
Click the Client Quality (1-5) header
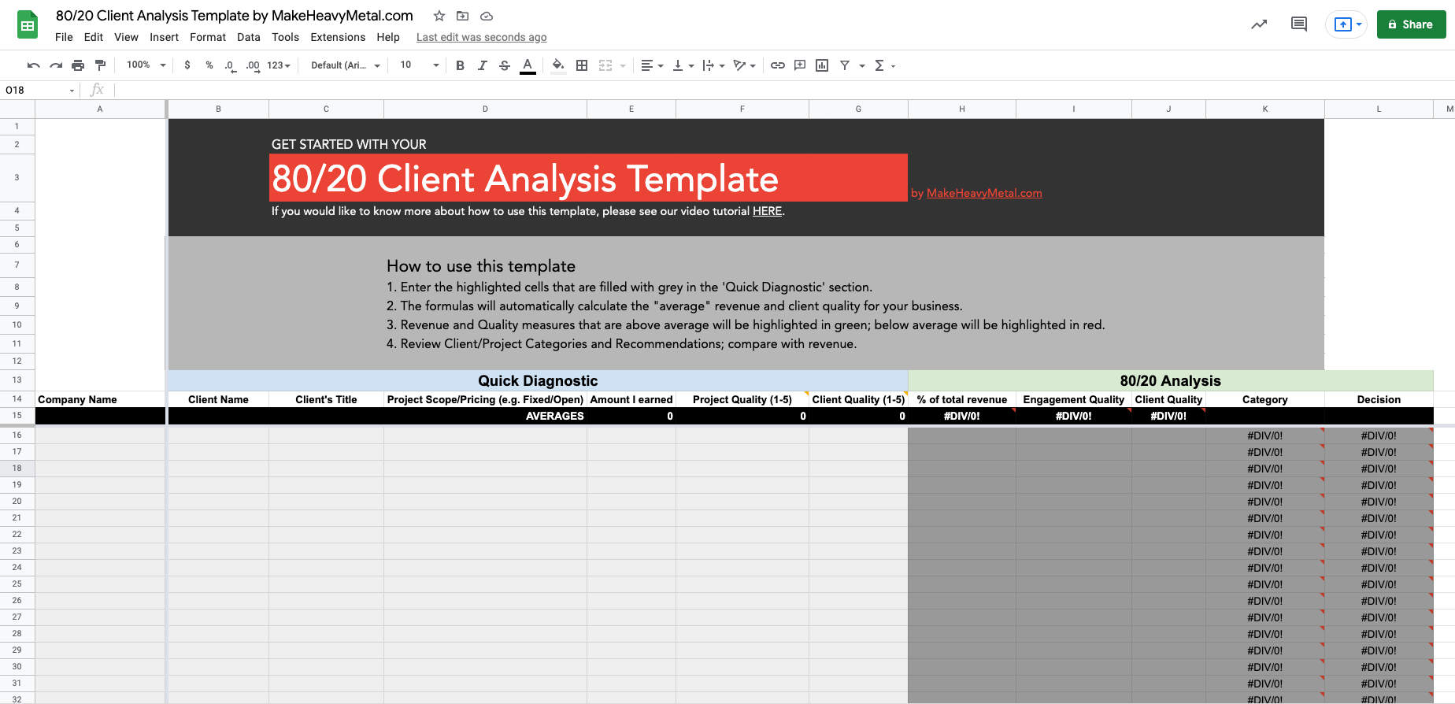click(x=858, y=399)
